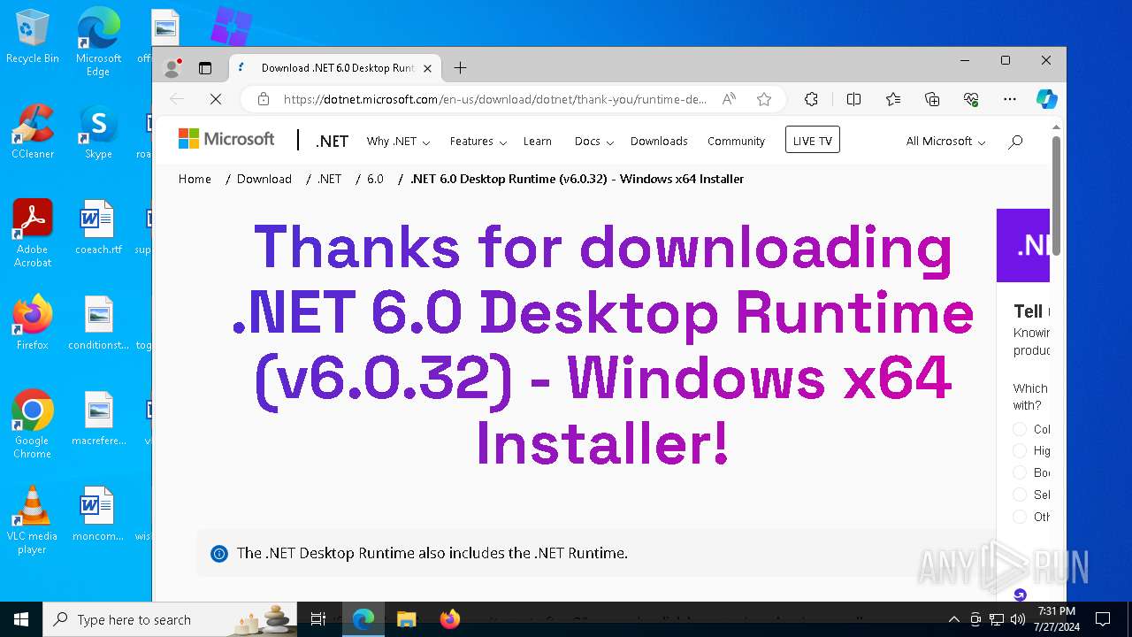The width and height of the screenshot is (1132, 637).
Task: Select moncom... Word file on desktop
Action: pos(98,513)
